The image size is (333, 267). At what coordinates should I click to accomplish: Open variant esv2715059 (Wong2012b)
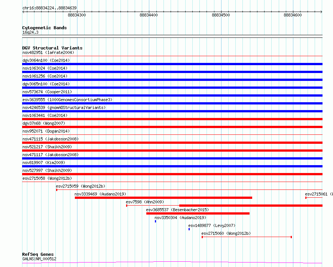point(80,186)
